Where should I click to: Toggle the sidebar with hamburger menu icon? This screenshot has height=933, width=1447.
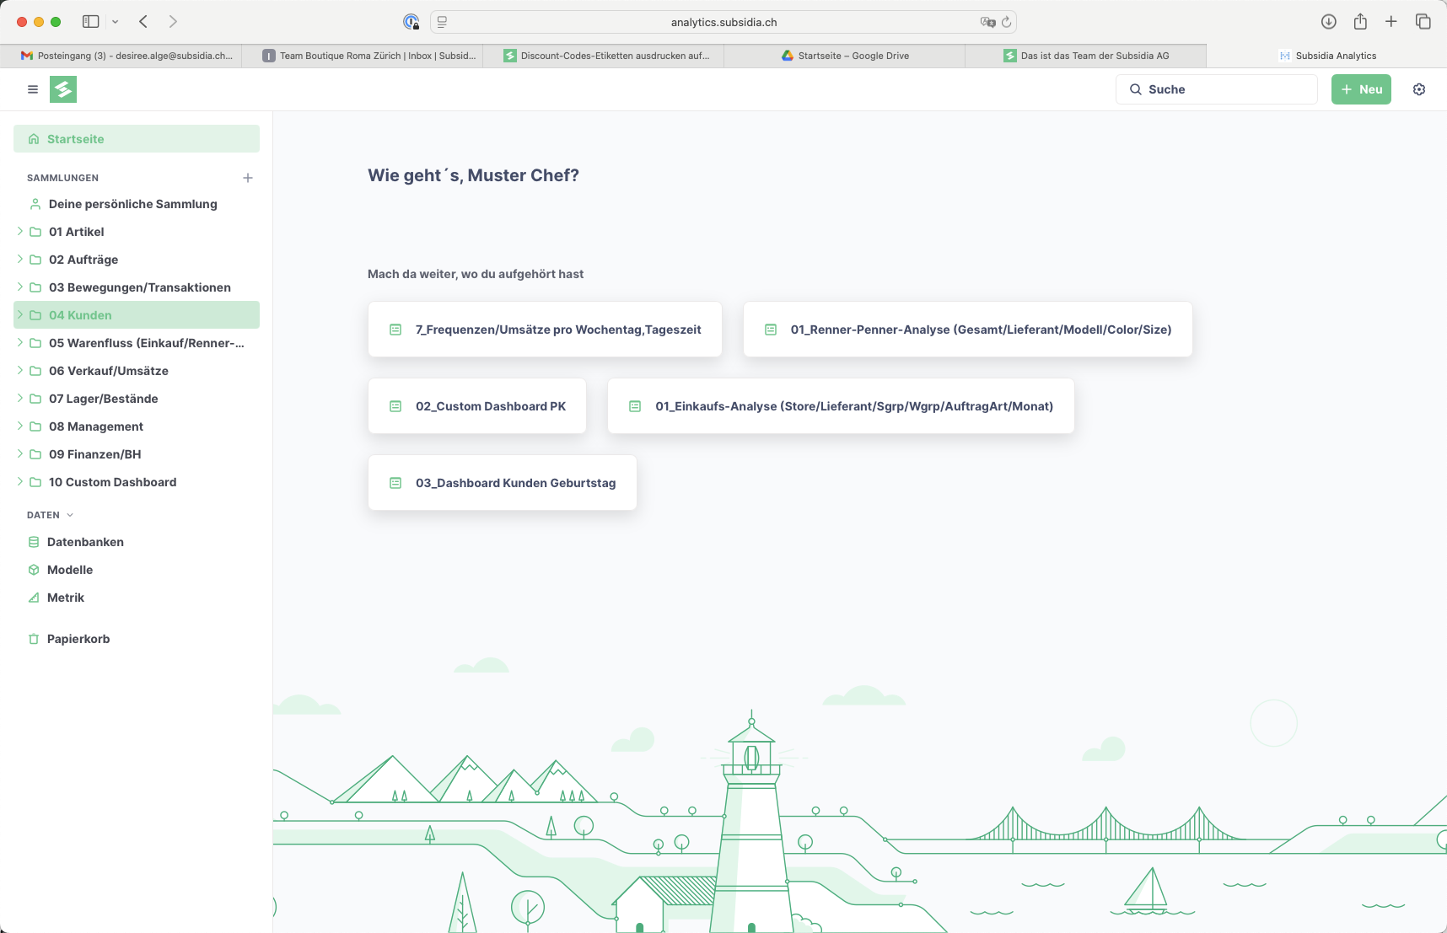(33, 89)
